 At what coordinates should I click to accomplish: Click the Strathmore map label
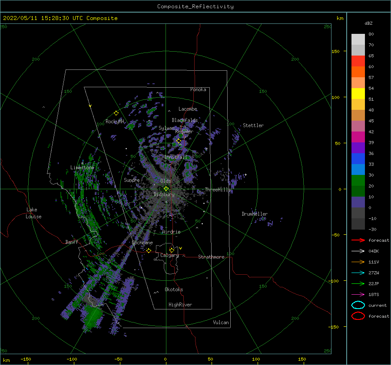coord(211,257)
